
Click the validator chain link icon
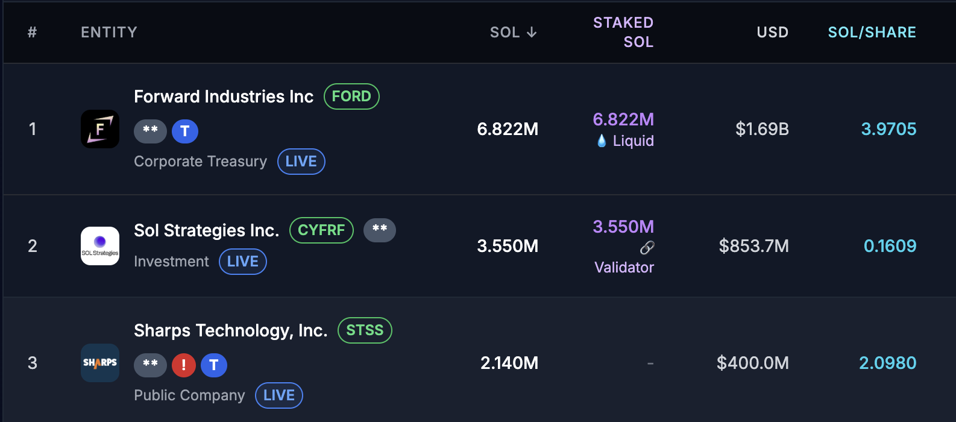(x=647, y=248)
